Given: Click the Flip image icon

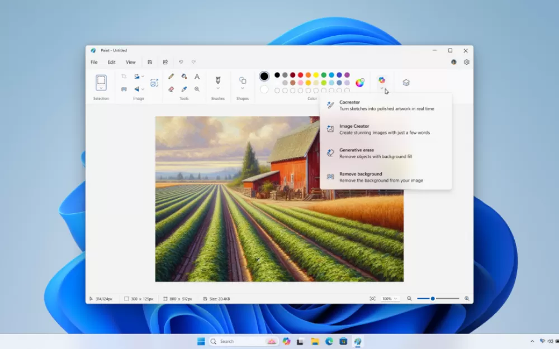Looking at the screenshot, I should (x=136, y=89).
